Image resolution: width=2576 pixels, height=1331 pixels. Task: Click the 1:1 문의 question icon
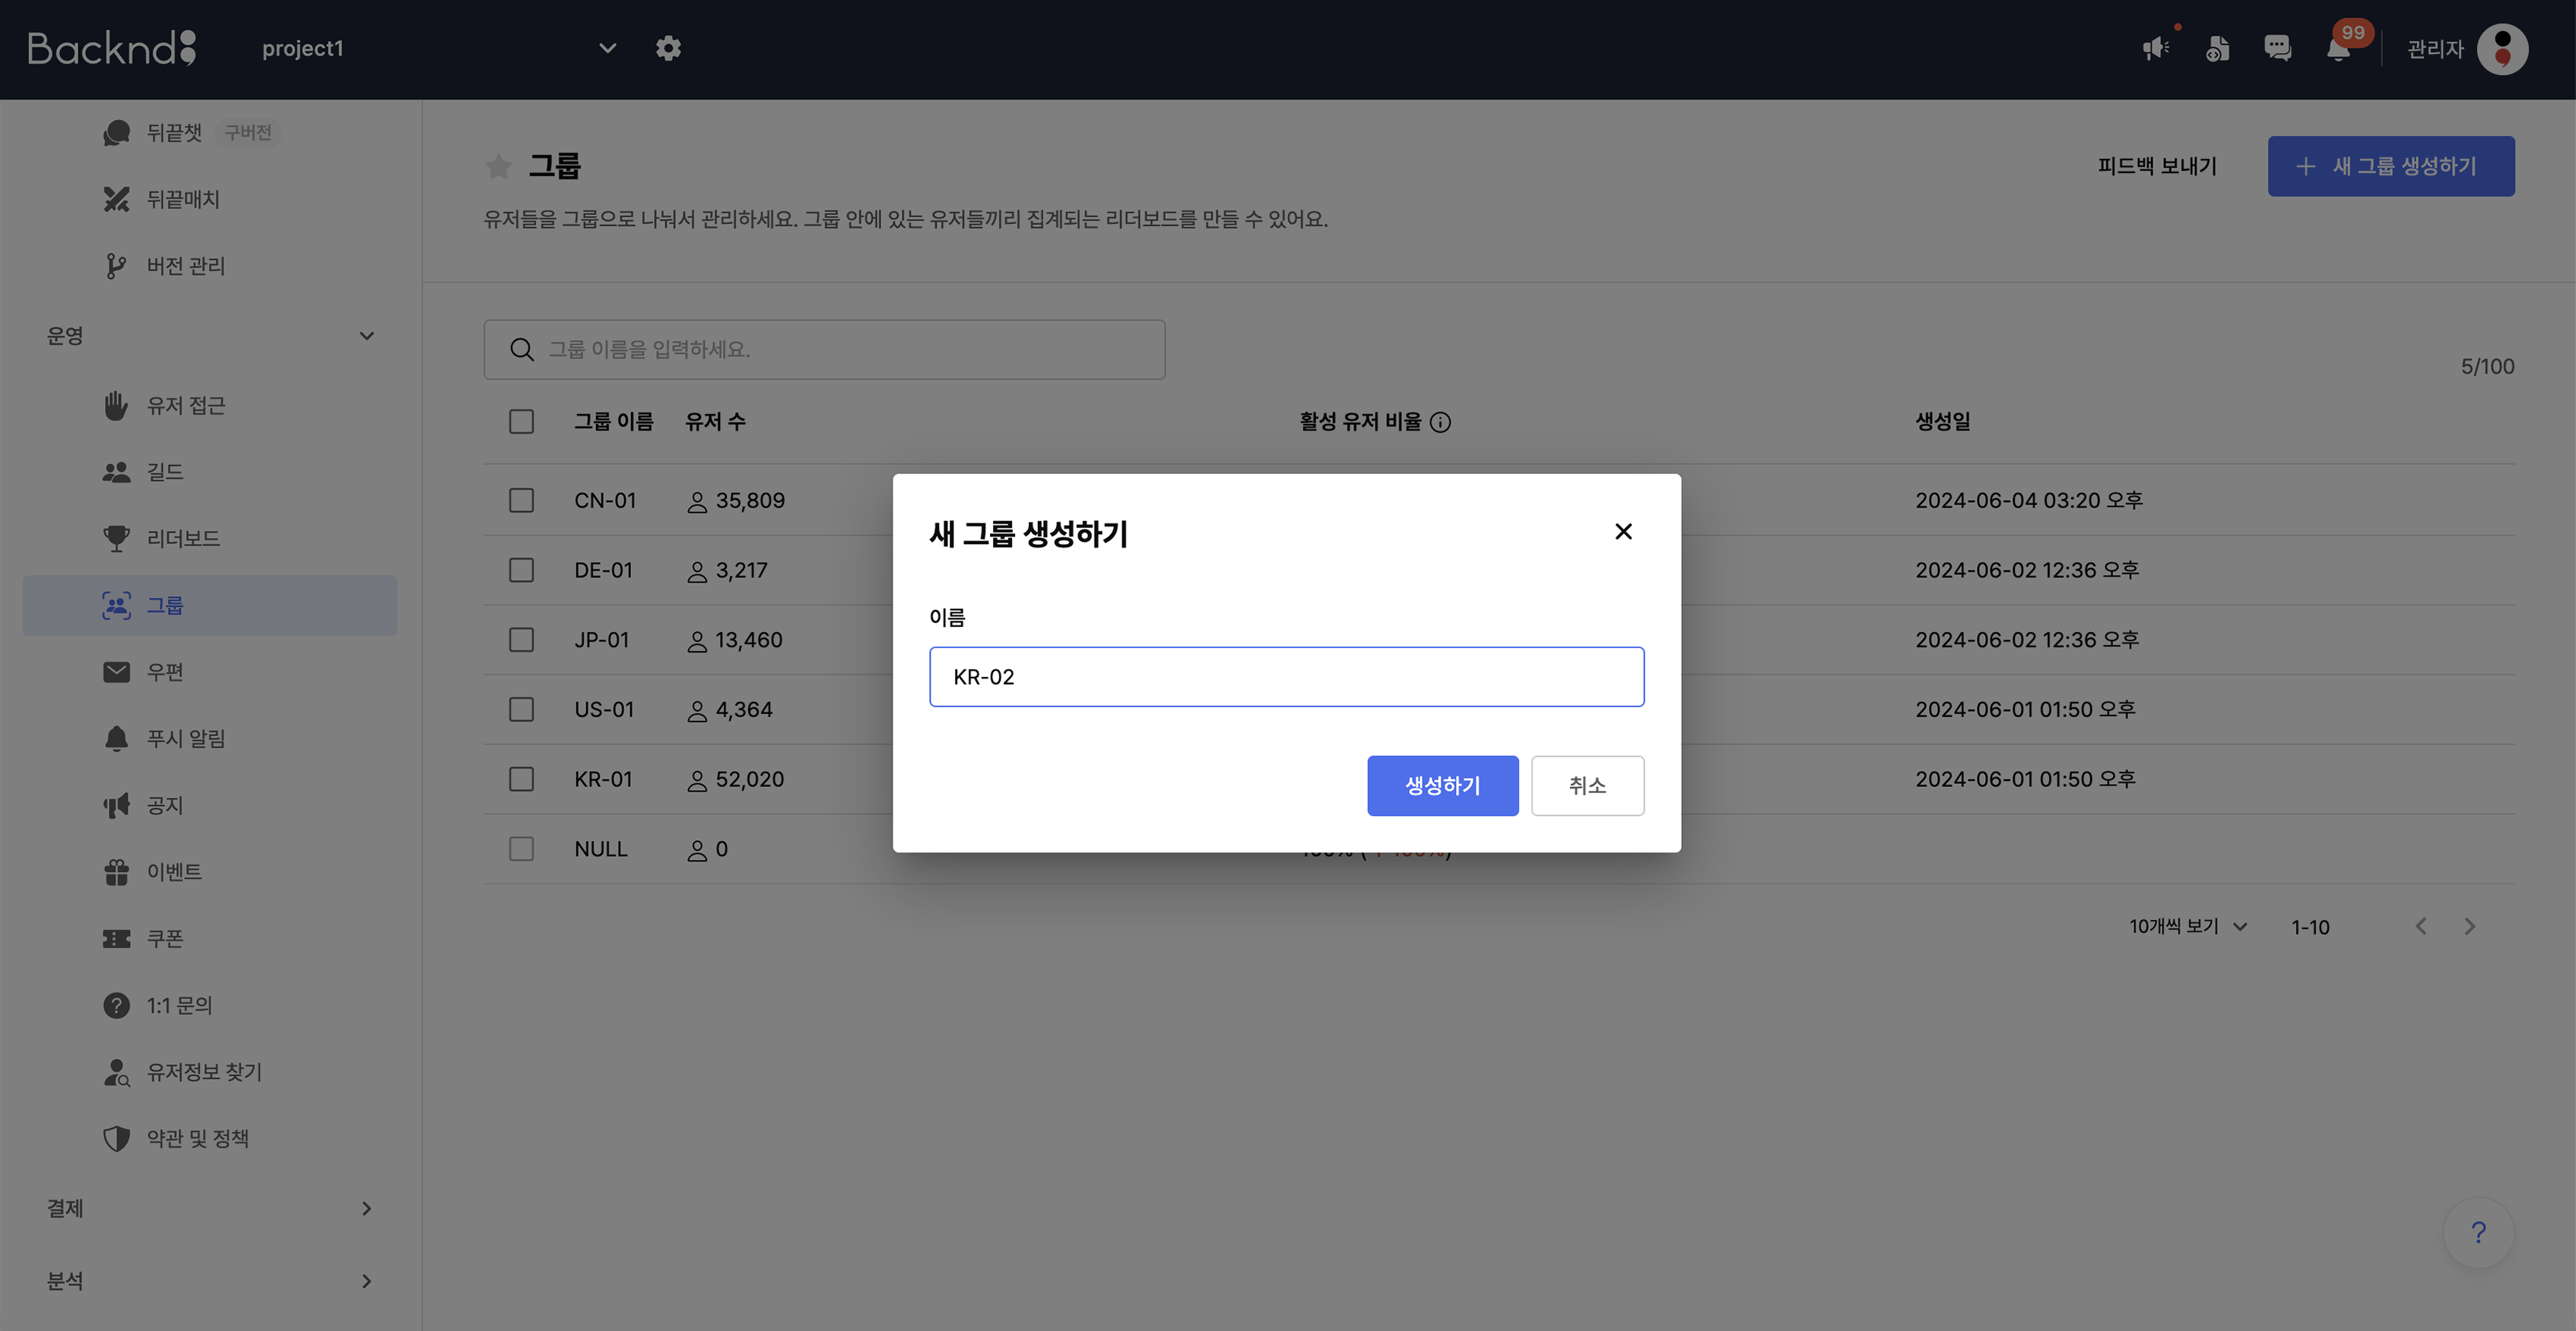(x=116, y=1005)
